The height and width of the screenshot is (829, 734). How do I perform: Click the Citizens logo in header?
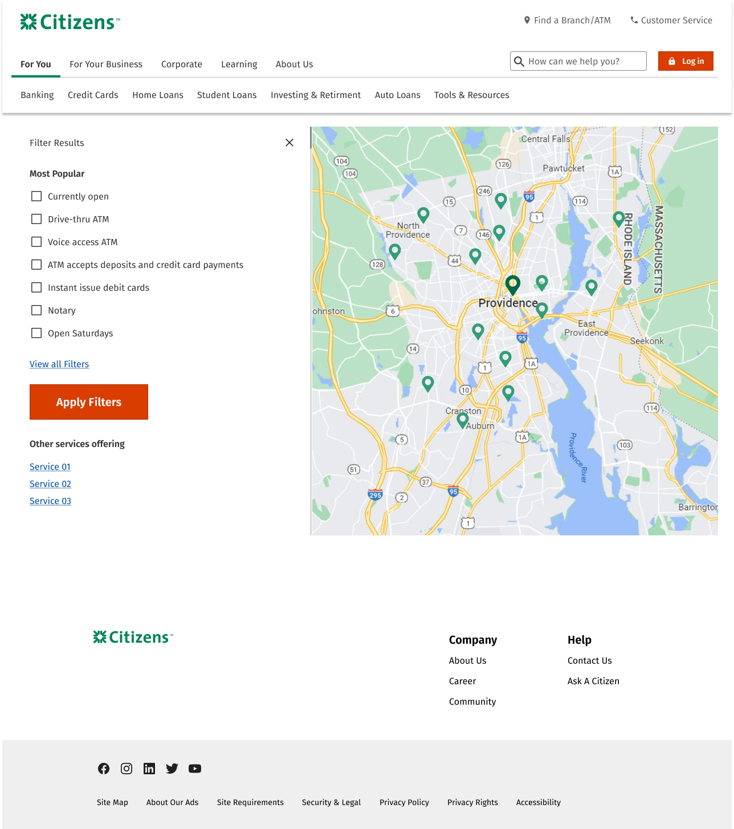[x=70, y=22]
